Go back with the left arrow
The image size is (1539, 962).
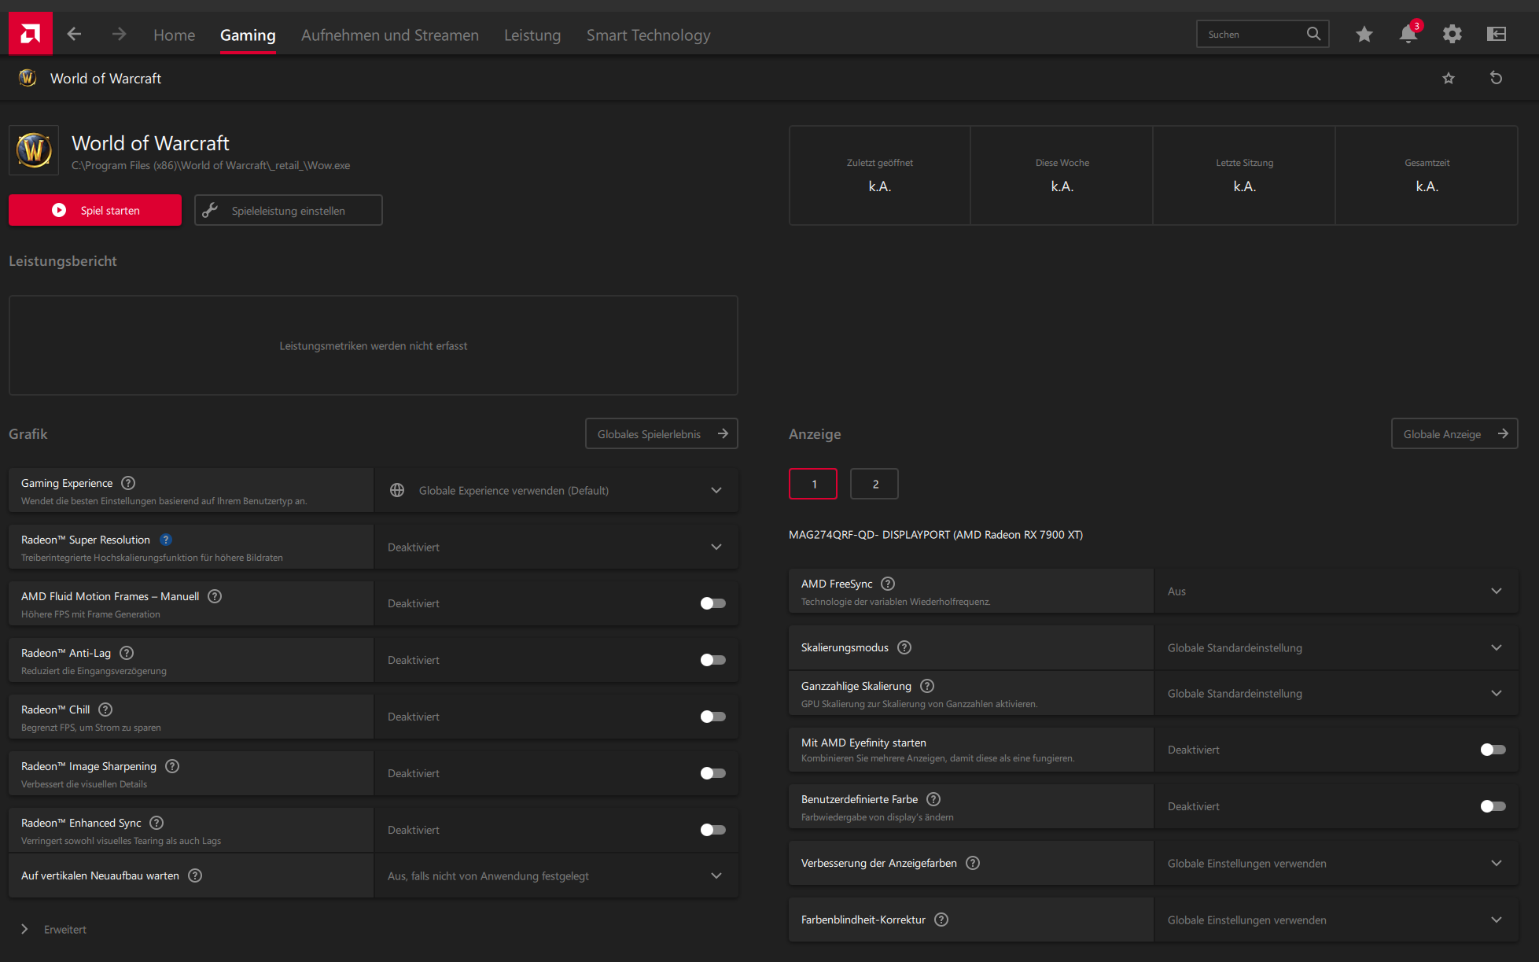tap(74, 34)
